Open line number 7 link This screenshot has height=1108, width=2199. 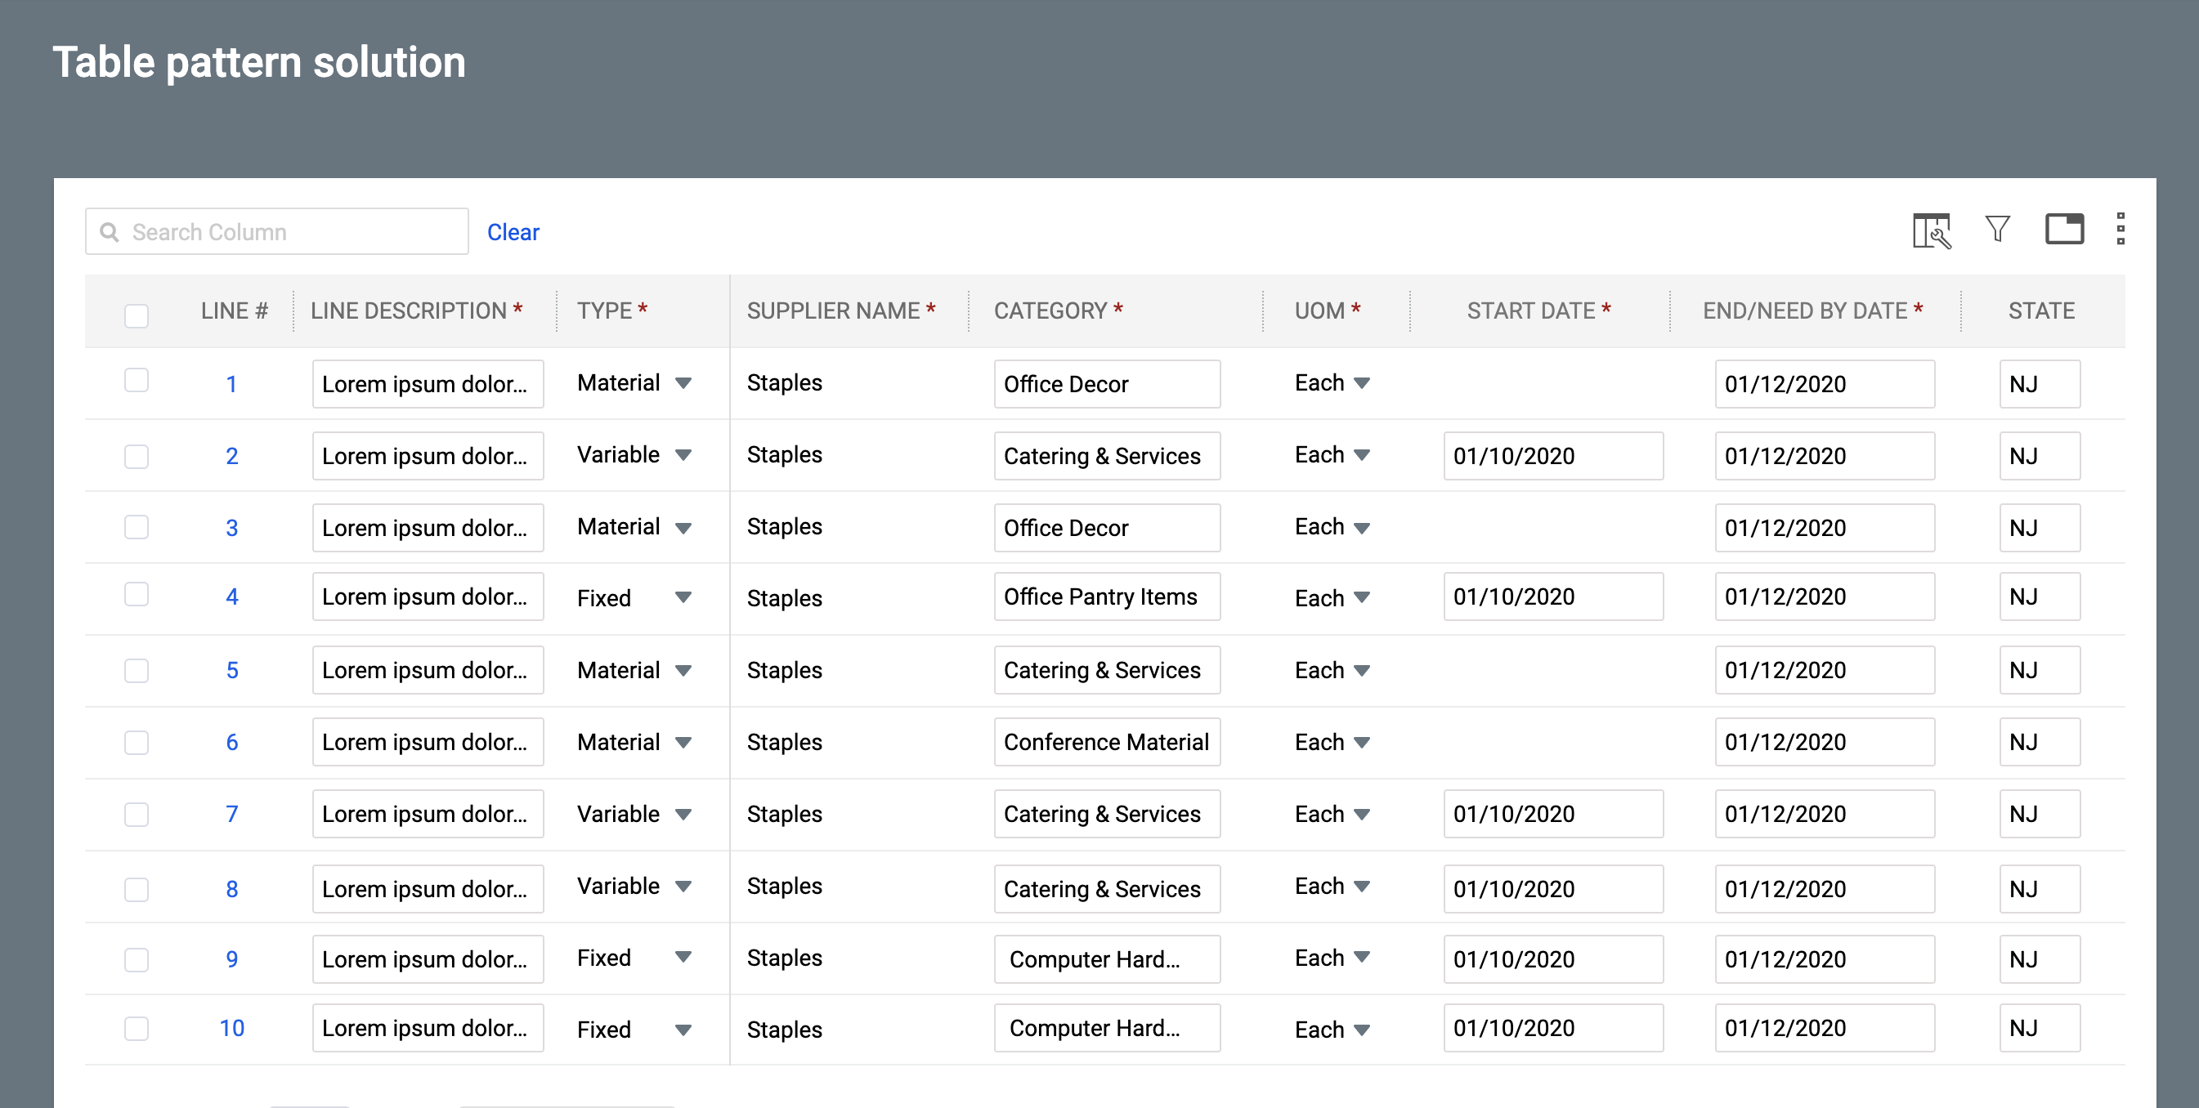click(x=231, y=814)
